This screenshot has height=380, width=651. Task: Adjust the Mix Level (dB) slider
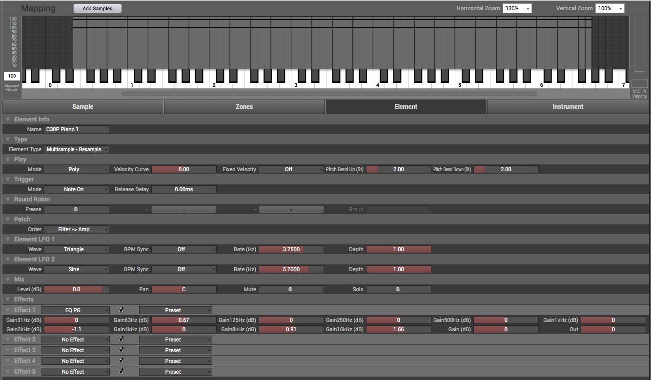click(76, 289)
